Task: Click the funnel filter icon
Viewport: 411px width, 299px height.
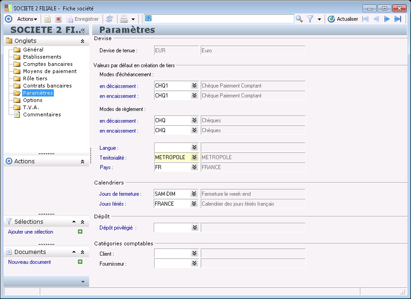Action: coord(310,19)
